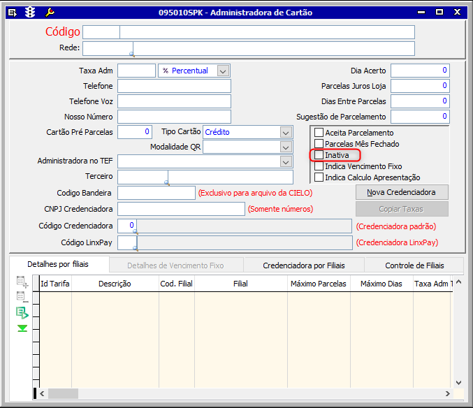Screen dimensions: 473x408
Task: Click the green export rows icon
Action: 22,312
